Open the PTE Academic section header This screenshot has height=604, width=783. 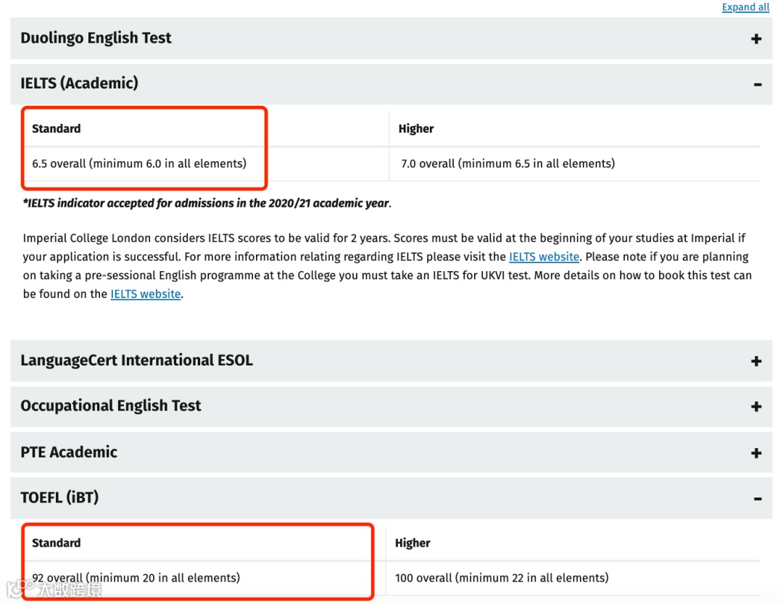[x=391, y=452]
